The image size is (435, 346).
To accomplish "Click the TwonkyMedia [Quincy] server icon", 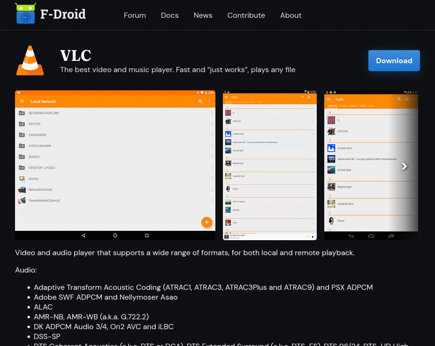I will (22, 200).
